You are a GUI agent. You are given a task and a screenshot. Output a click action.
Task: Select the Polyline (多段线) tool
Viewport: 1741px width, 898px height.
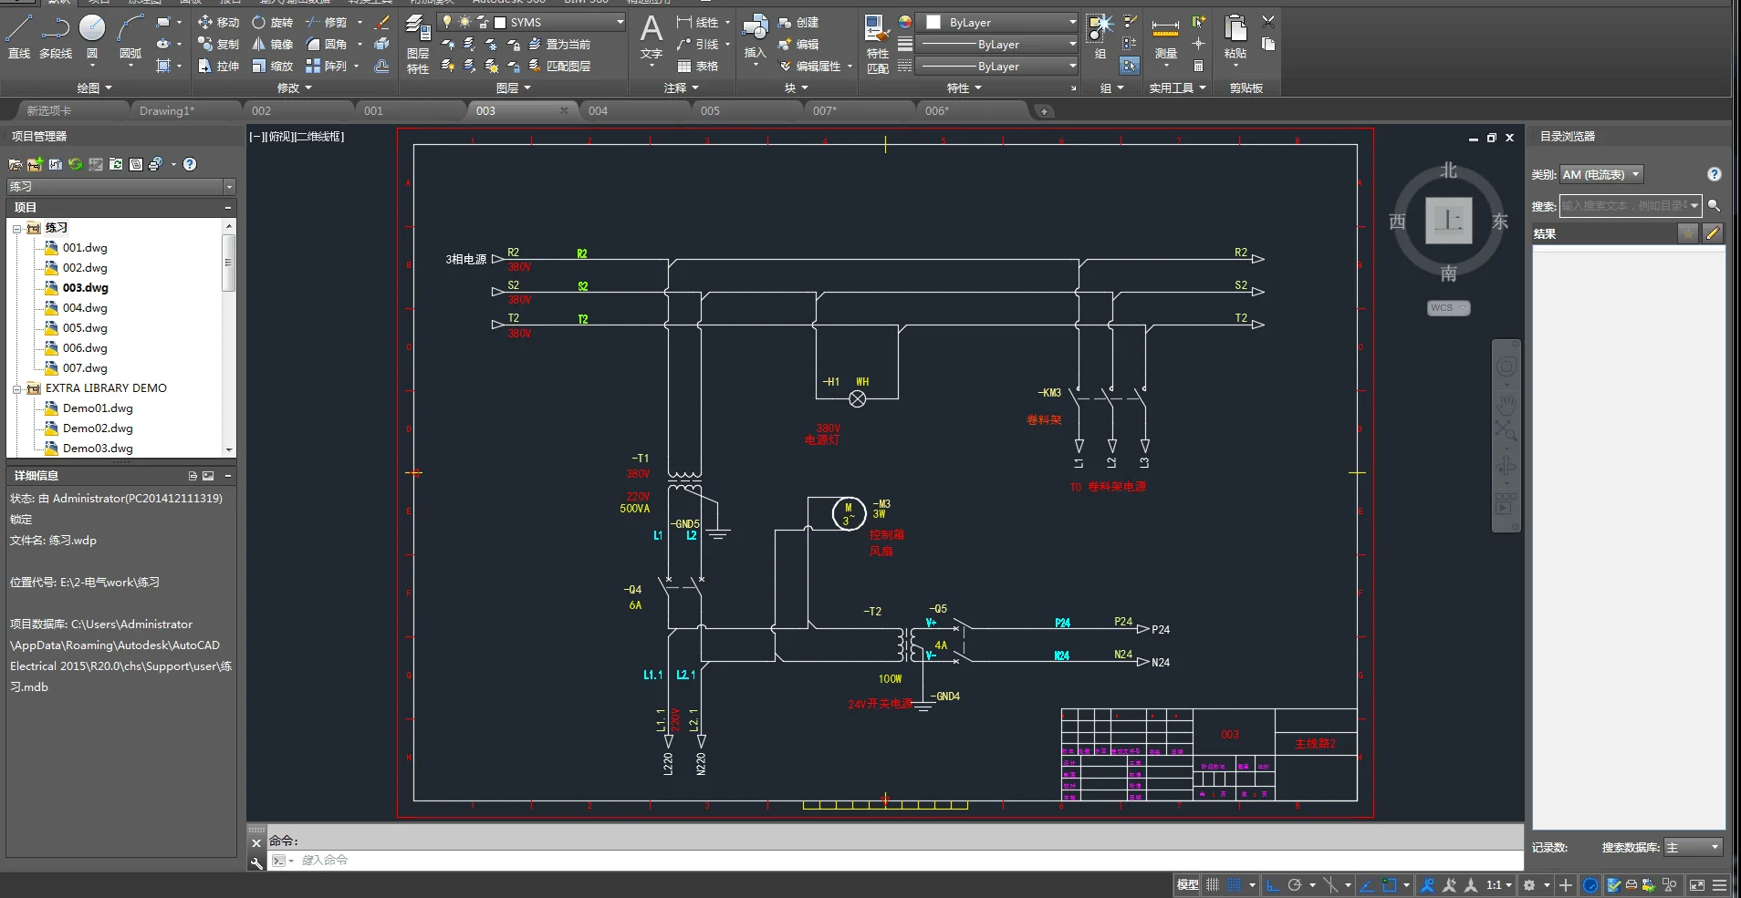coord(55,36)
